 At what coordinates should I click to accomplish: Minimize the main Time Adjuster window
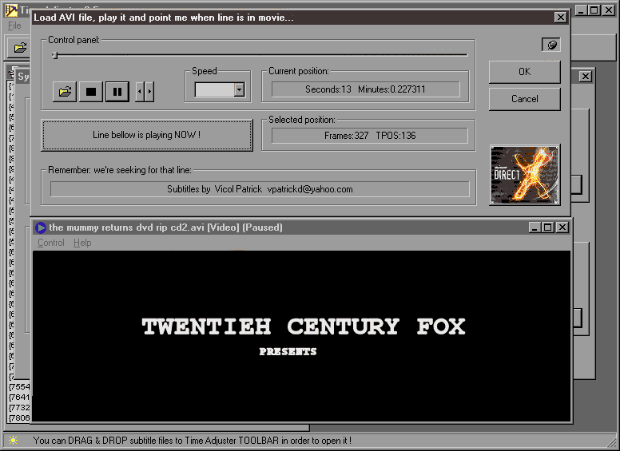point(580,10)
